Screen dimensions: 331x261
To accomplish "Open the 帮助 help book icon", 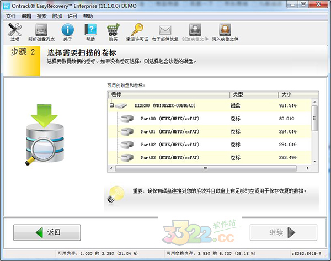I will click(90, 30).
